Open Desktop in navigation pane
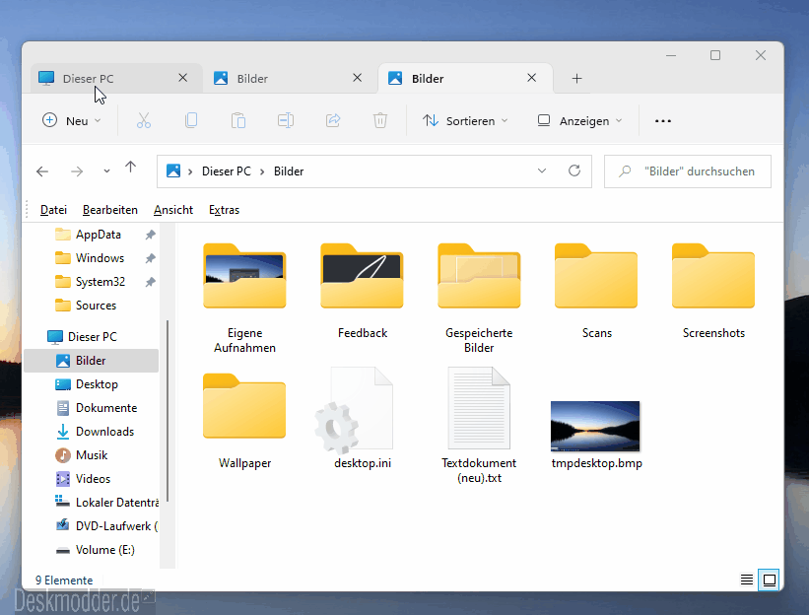The width and height of the screenshot is (809, 615). click(x=97, y=384)
